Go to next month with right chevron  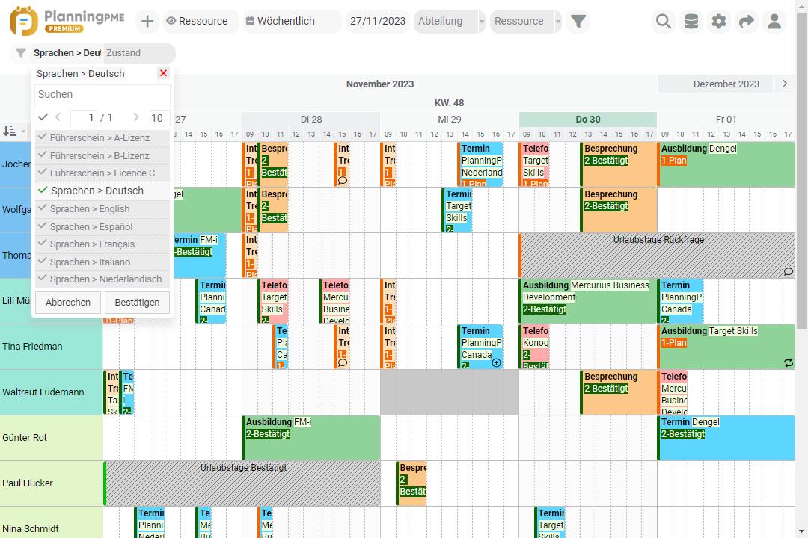(x=784, y=84)
